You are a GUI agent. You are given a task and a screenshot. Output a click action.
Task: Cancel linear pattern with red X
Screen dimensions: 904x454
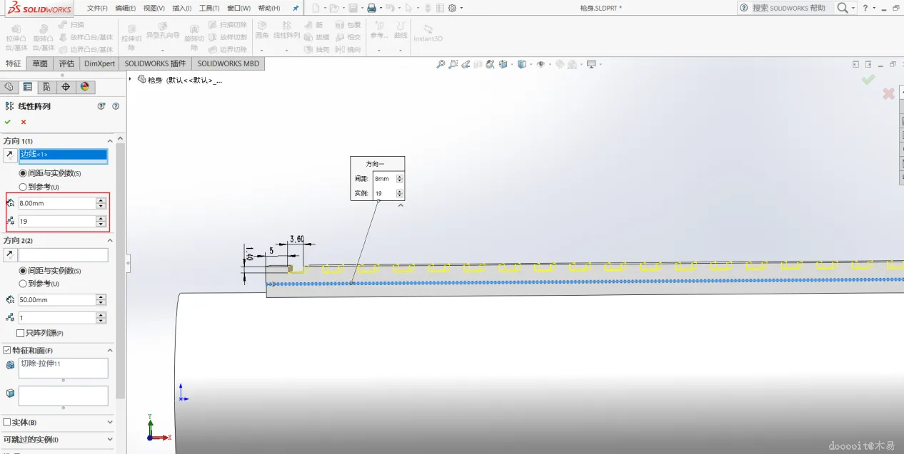24,122
